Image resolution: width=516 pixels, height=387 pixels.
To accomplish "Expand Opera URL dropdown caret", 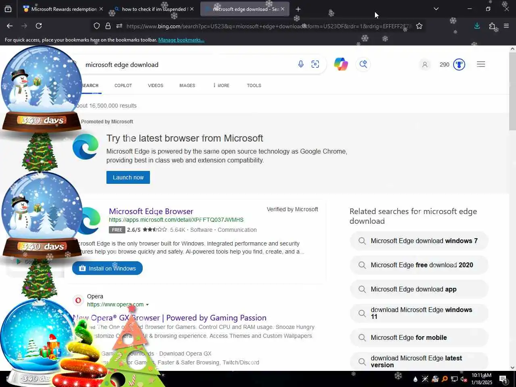I will (x=147, y=305).
